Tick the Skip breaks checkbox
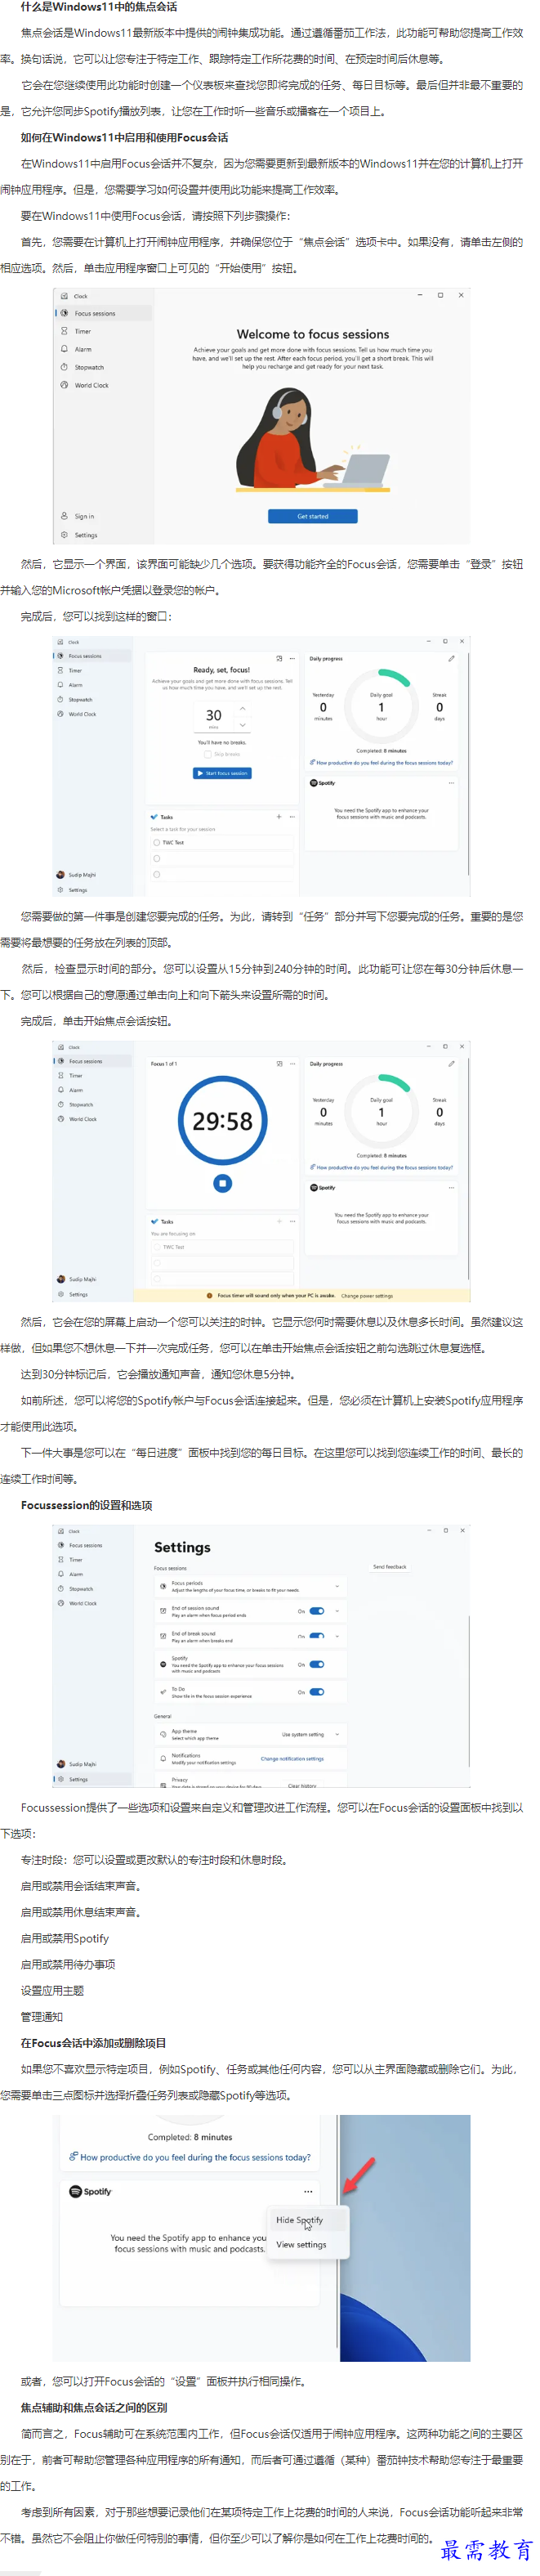 (x=207, y=754)
